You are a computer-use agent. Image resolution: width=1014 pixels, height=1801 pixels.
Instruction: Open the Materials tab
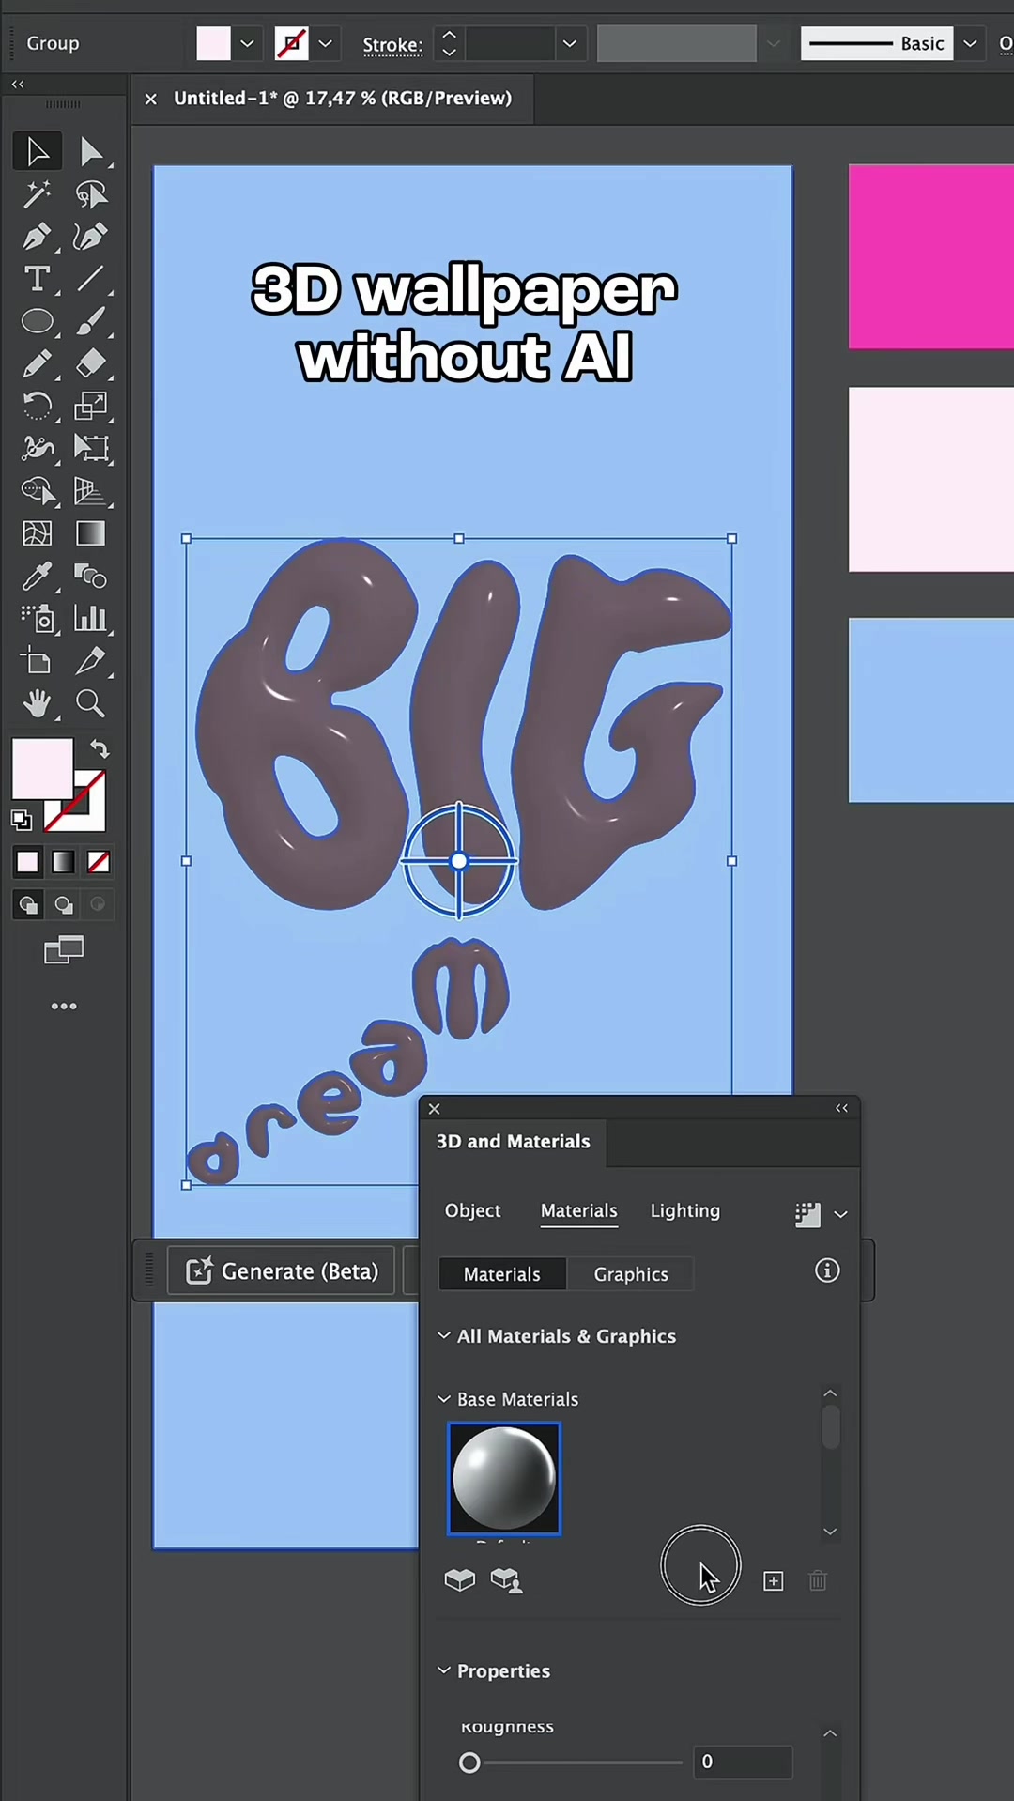coord(579,1210)
